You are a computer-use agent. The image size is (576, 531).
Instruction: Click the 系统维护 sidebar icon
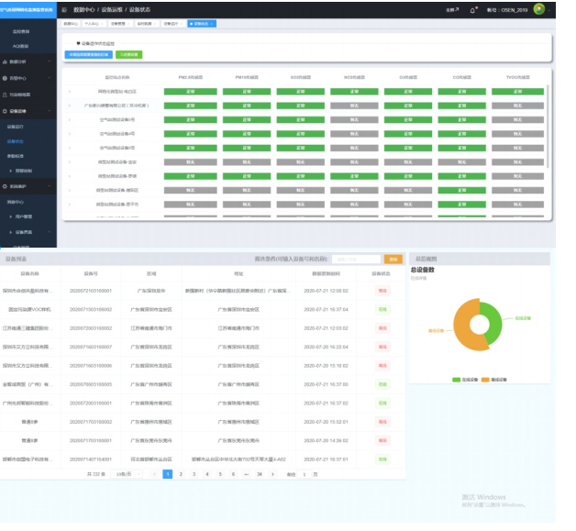[4, 186]
